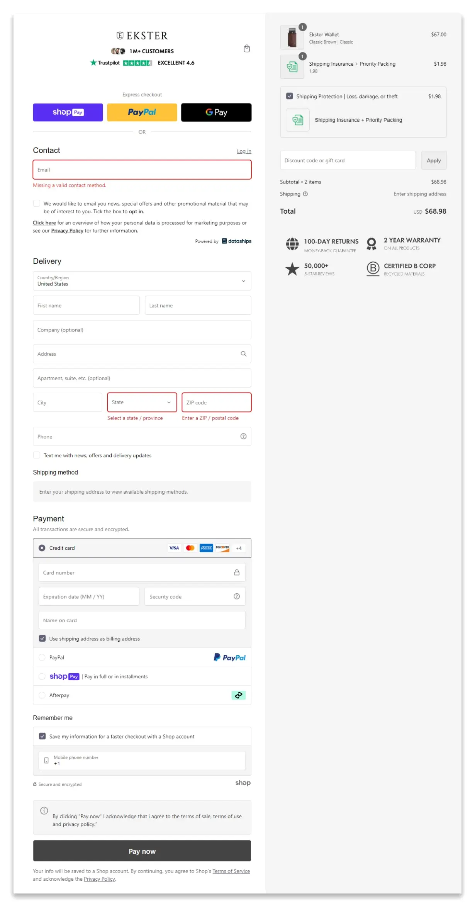475x907 pixels.
Task: Click the Discover card logo
Action: 222,548
